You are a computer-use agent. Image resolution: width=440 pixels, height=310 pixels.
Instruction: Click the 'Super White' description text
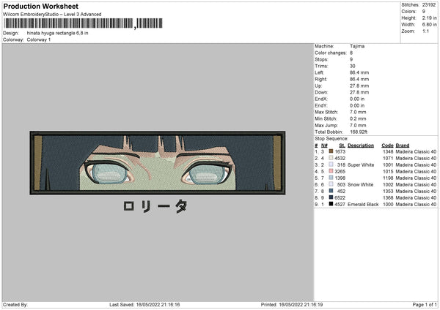pyautogui.click(x=361, y=165)
